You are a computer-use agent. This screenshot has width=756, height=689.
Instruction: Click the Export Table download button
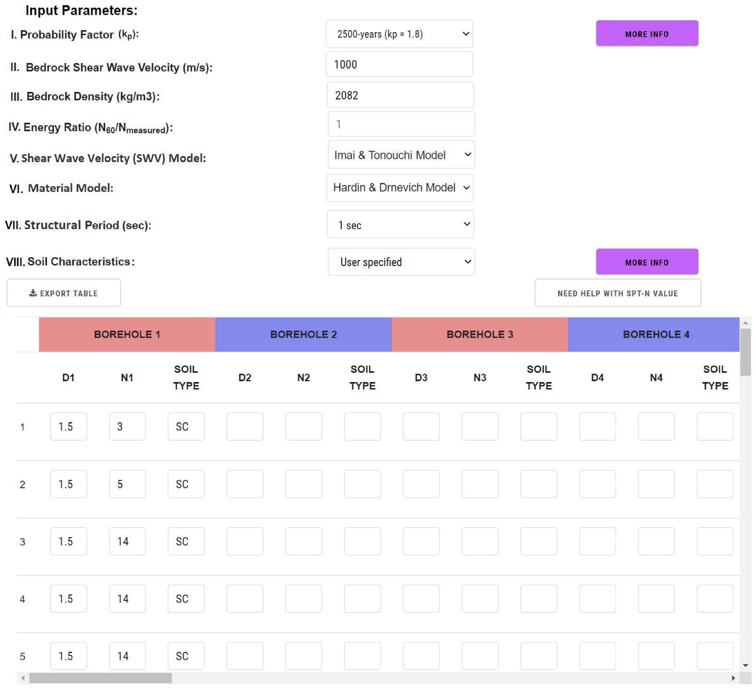point(63,293)
